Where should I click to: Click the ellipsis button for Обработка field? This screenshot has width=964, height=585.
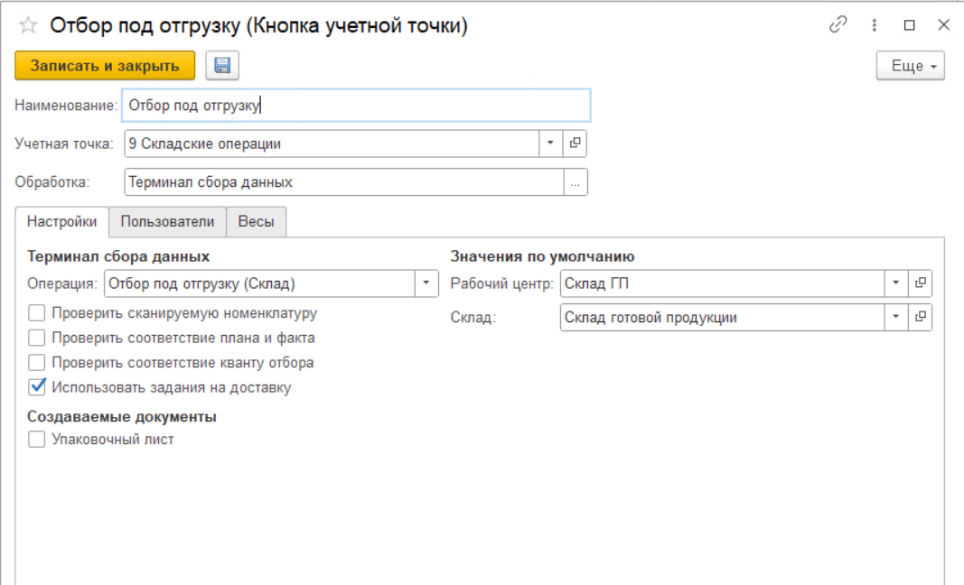(576, 182)
